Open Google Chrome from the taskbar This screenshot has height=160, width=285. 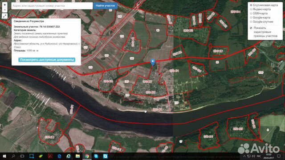[x=87, y=156]
